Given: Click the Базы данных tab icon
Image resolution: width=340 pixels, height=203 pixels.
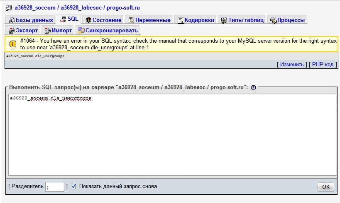Looking at the screenshot, I should (12, 20).
